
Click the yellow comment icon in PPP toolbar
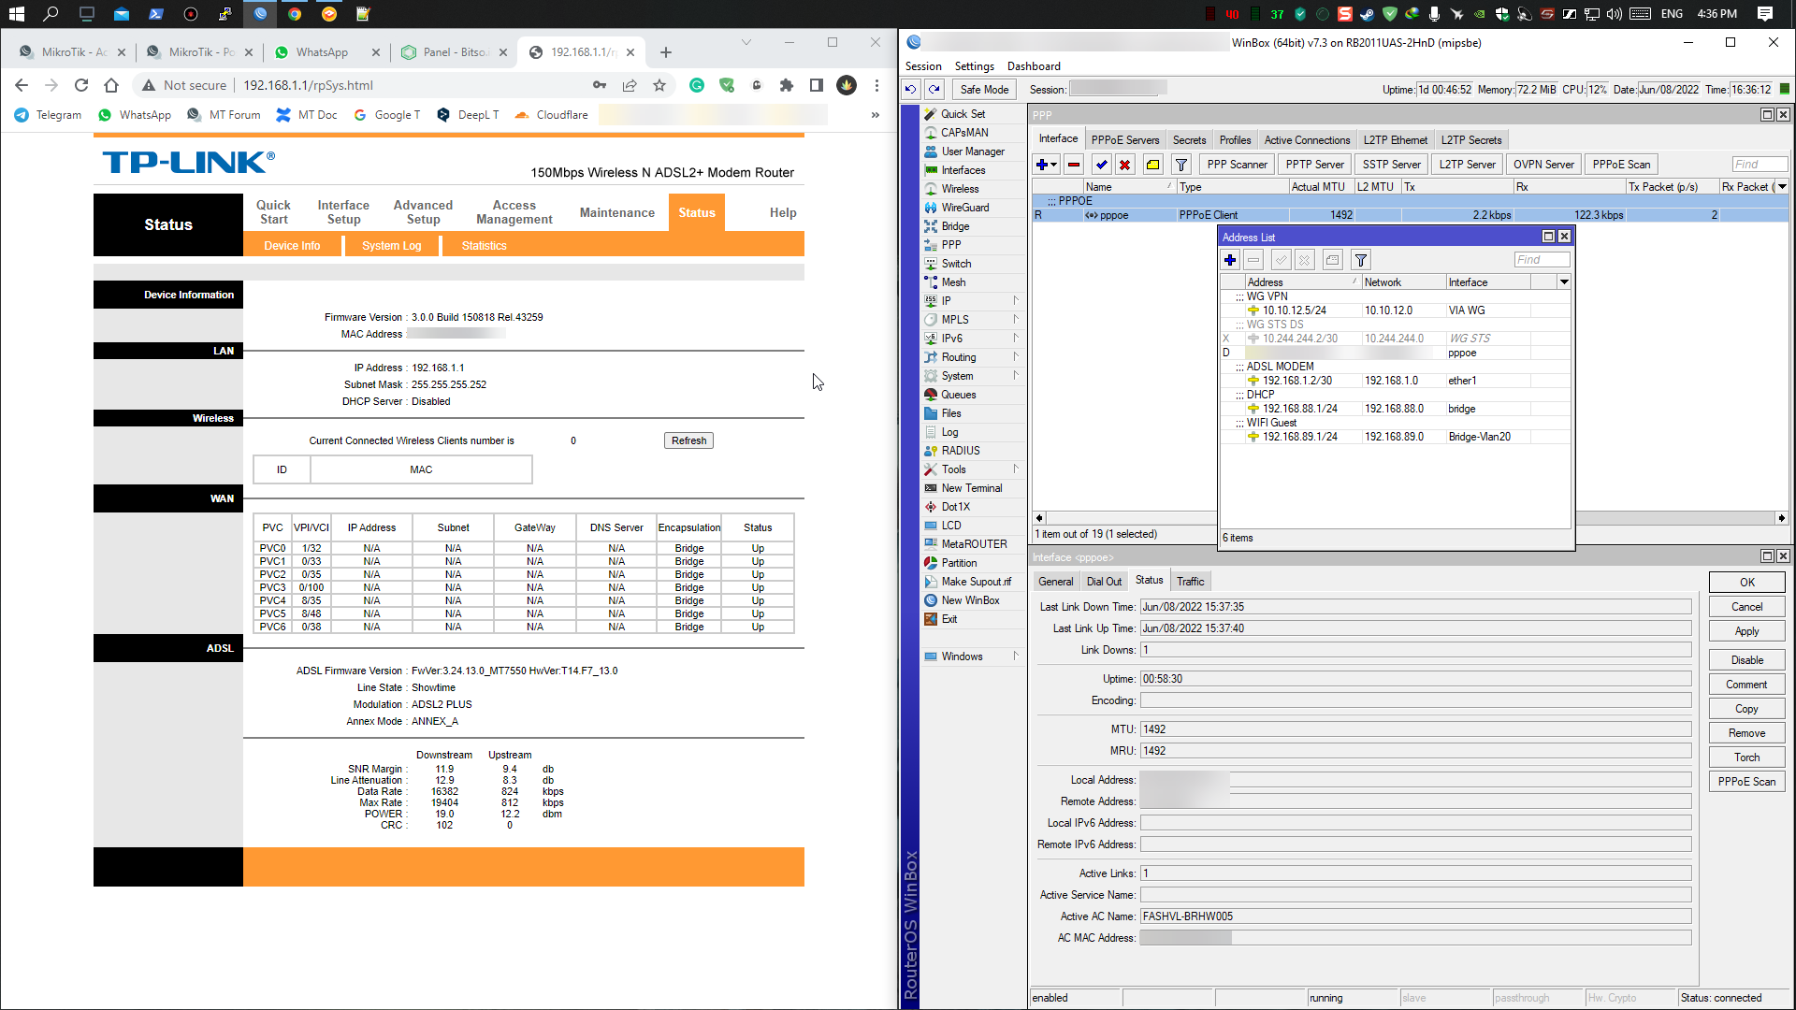pyautogui.click(x=1153, y=165)
